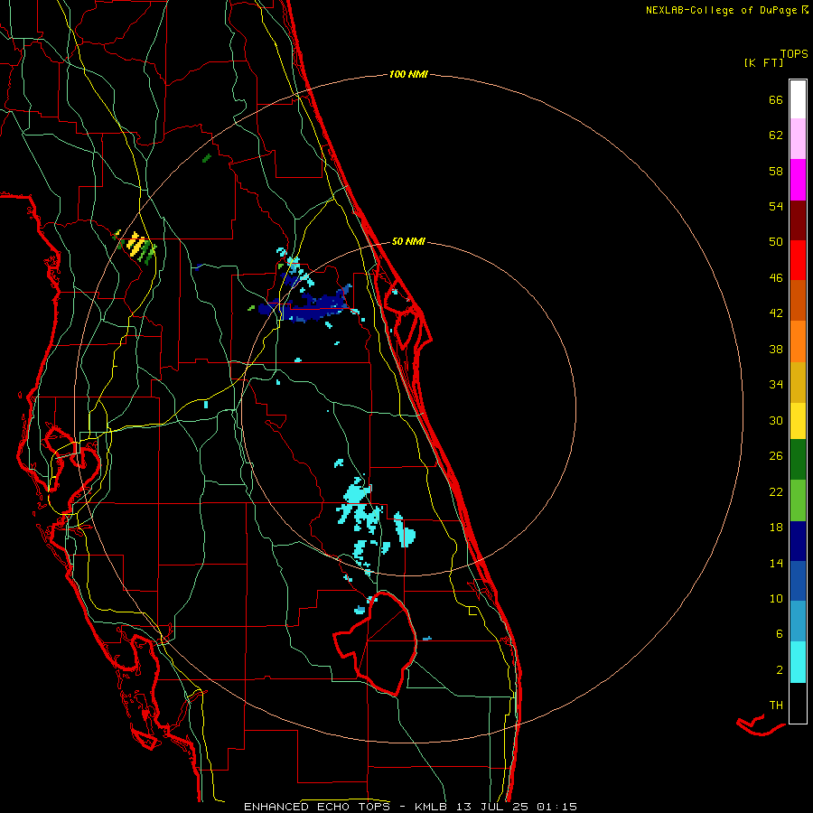Viewport: 813px width, 813px height.
Task: Select the cyan legend swatch
Action: [798, 662]
